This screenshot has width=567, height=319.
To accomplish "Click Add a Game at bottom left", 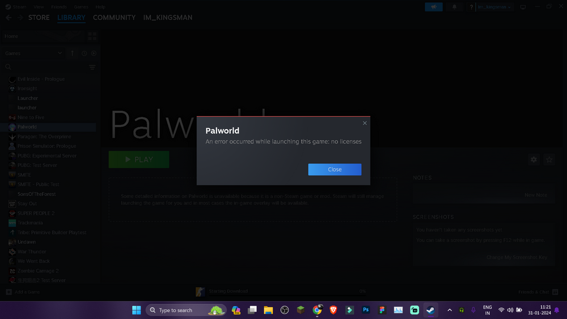I will click(23, 292).
